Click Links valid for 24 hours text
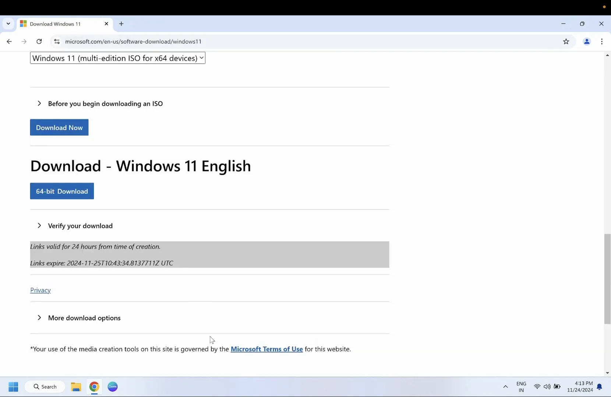The width and height of the screenshot is (611, 397). coord(95,247)
